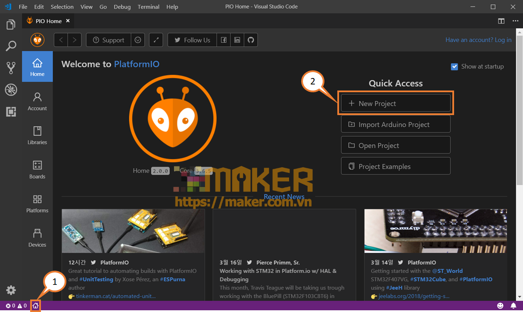Open the Explorer view in activity bar
This screenshot has width=523, height=312.
click(x=11, y=25)
